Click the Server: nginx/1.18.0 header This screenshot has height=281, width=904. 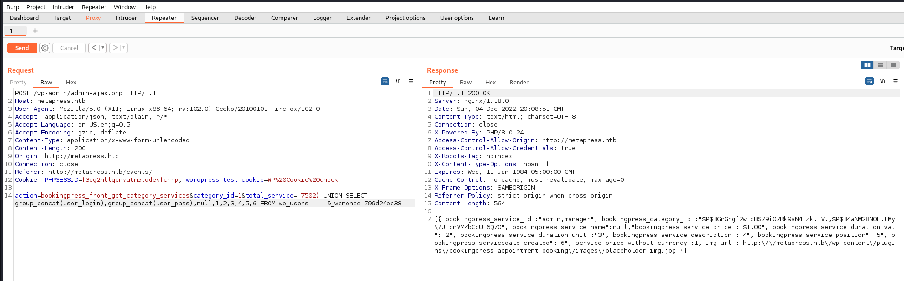tap(472, 101)
